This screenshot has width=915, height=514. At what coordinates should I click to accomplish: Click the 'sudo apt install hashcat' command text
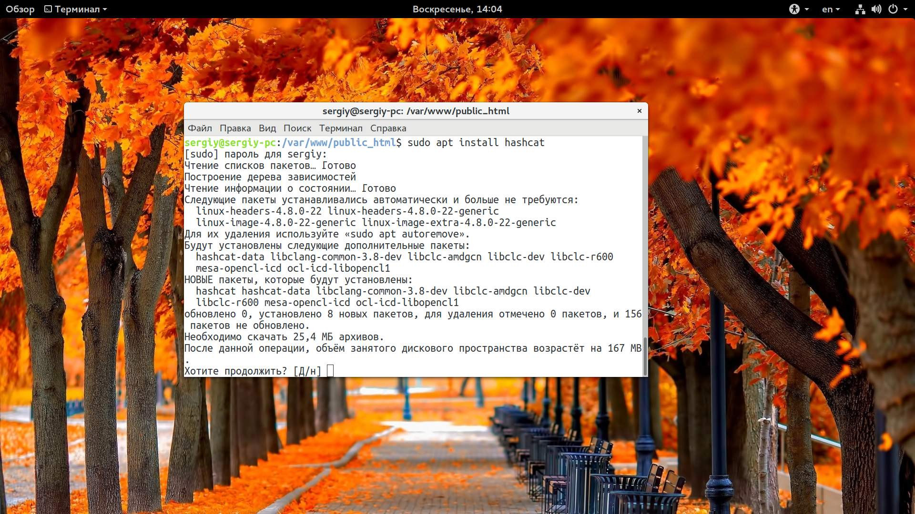click(x=476, y=142)
